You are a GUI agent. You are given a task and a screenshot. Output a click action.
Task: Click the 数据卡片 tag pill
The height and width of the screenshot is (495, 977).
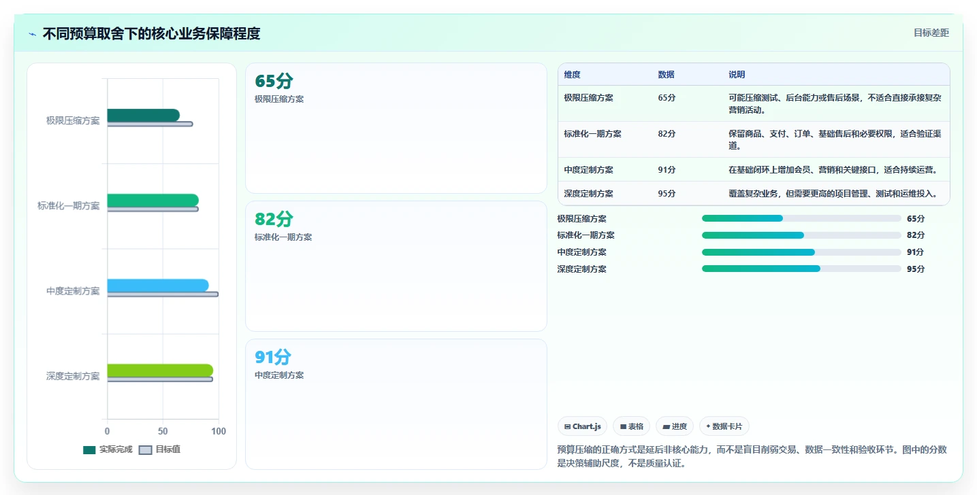tap(724, 426)
